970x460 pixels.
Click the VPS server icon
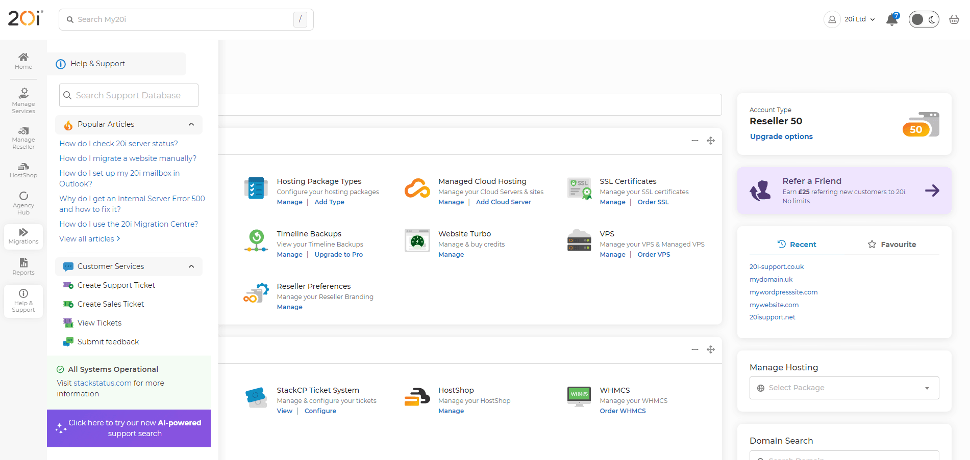579,240
